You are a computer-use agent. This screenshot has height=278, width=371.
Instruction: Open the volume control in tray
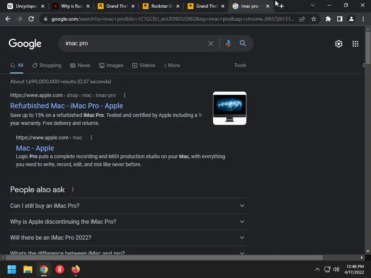(336, 269)
